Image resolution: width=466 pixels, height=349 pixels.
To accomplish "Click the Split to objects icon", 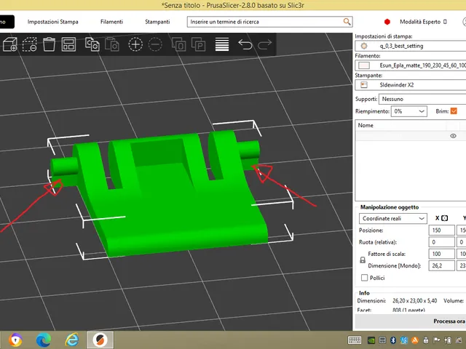I will 178,44.
